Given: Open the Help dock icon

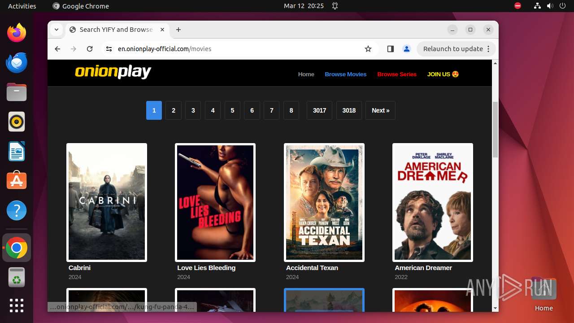Looking at the screenshot, I should (x=17, y=210).
